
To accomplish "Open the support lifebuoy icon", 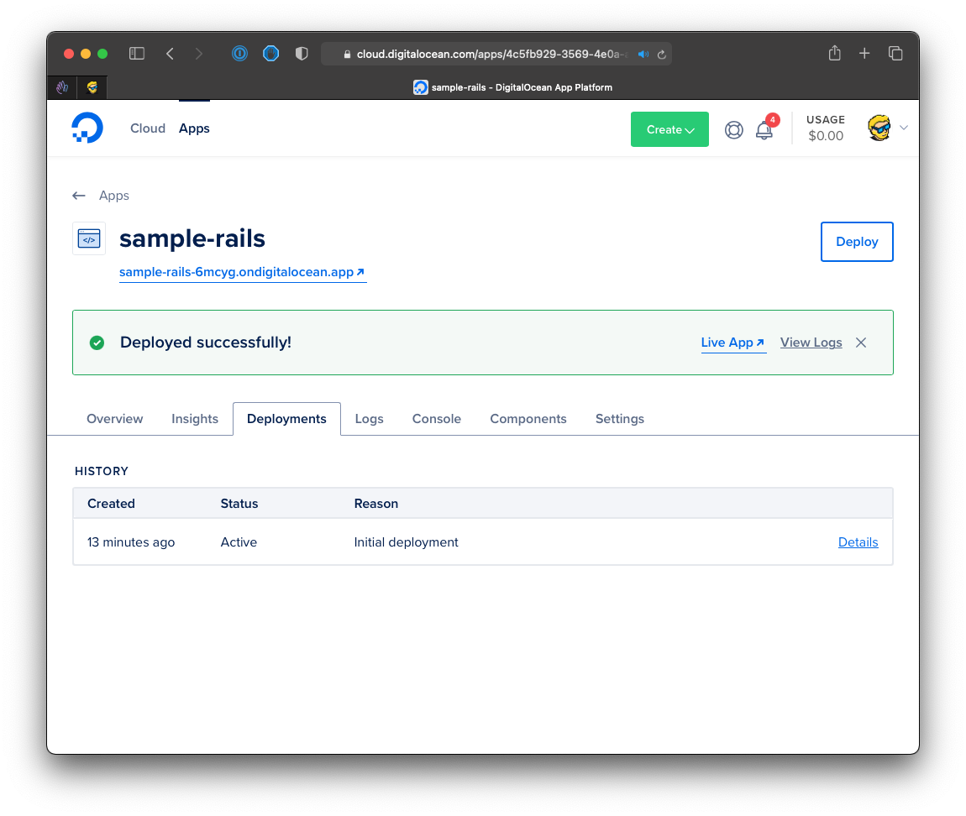I will pos(733,130).
